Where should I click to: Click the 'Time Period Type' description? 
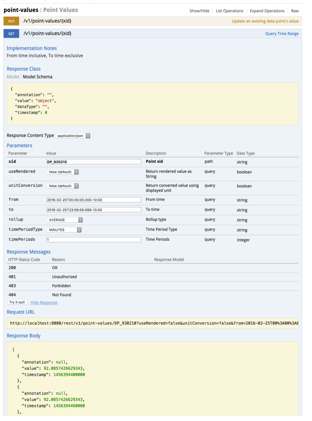click(x=162, y=229)
